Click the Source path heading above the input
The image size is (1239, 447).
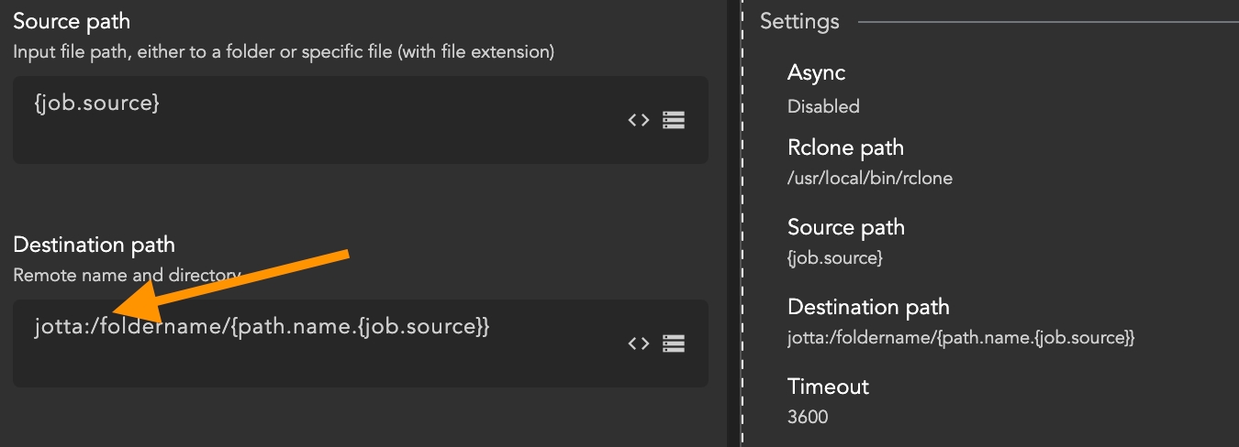72,22
